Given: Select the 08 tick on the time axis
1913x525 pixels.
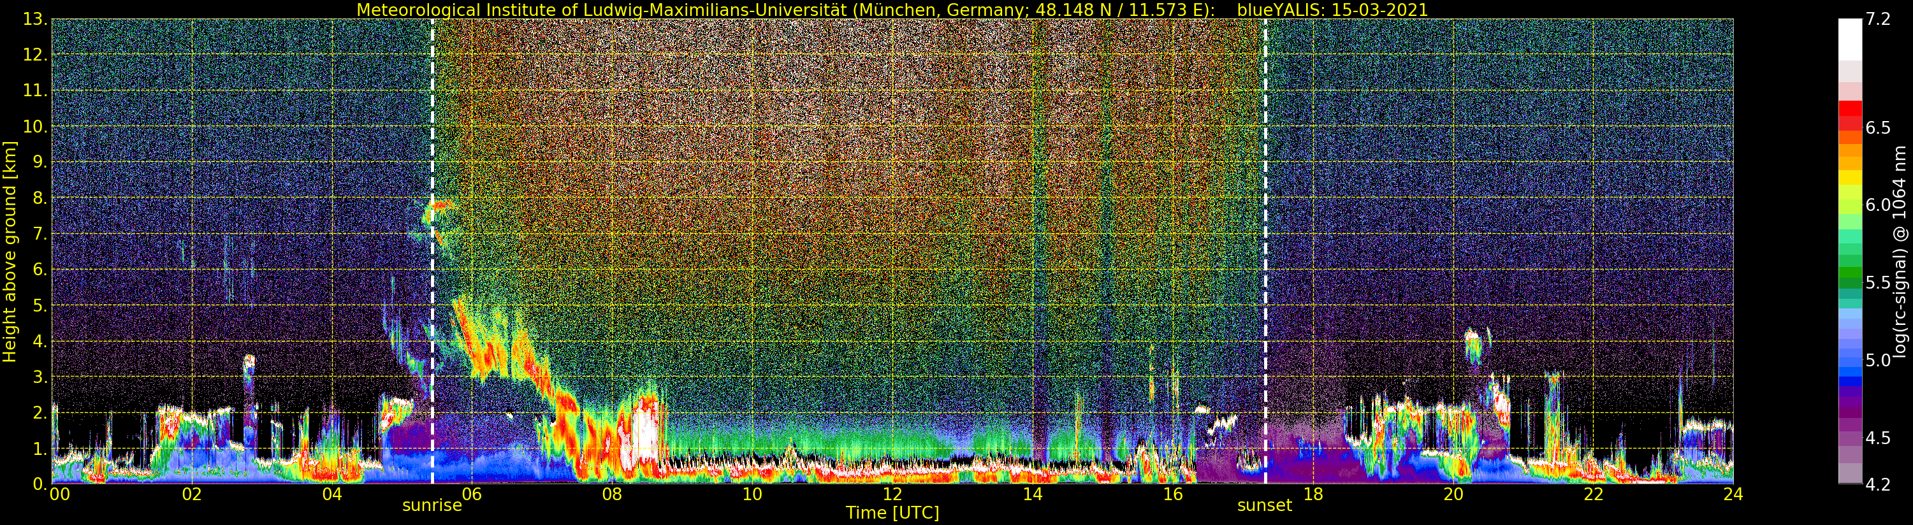Looking at the screenshot, I should 612,494.
